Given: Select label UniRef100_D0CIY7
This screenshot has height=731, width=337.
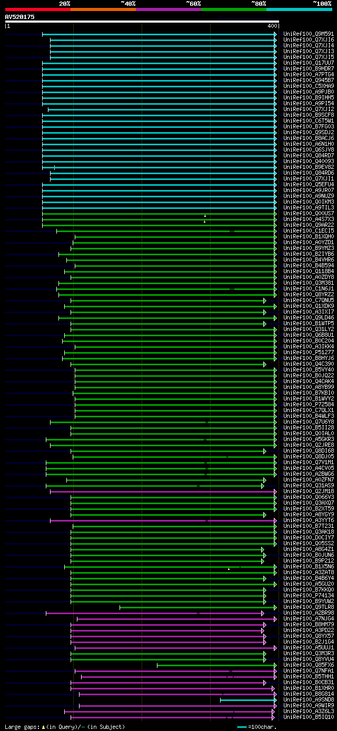Looking at the screenshot, I should pyautogui.click(x=309, y=537).
